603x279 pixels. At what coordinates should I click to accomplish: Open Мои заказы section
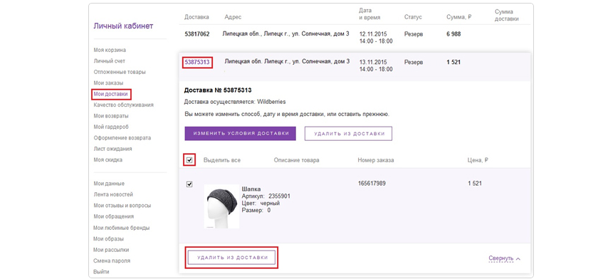pos(108,83)
